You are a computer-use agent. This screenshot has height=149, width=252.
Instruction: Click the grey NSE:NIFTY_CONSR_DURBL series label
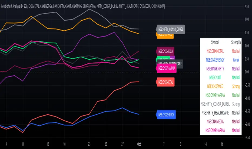pyautogui.click(x=171, y=29)
